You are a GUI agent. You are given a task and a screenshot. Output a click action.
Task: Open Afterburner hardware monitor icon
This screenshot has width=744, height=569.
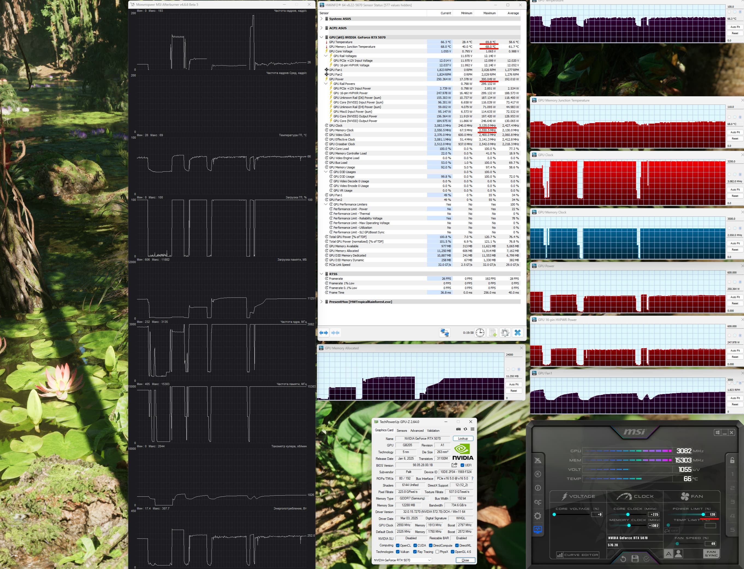pos(537,529)
